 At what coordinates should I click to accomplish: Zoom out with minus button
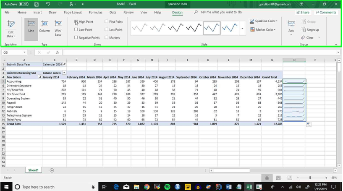click(298, 178)
